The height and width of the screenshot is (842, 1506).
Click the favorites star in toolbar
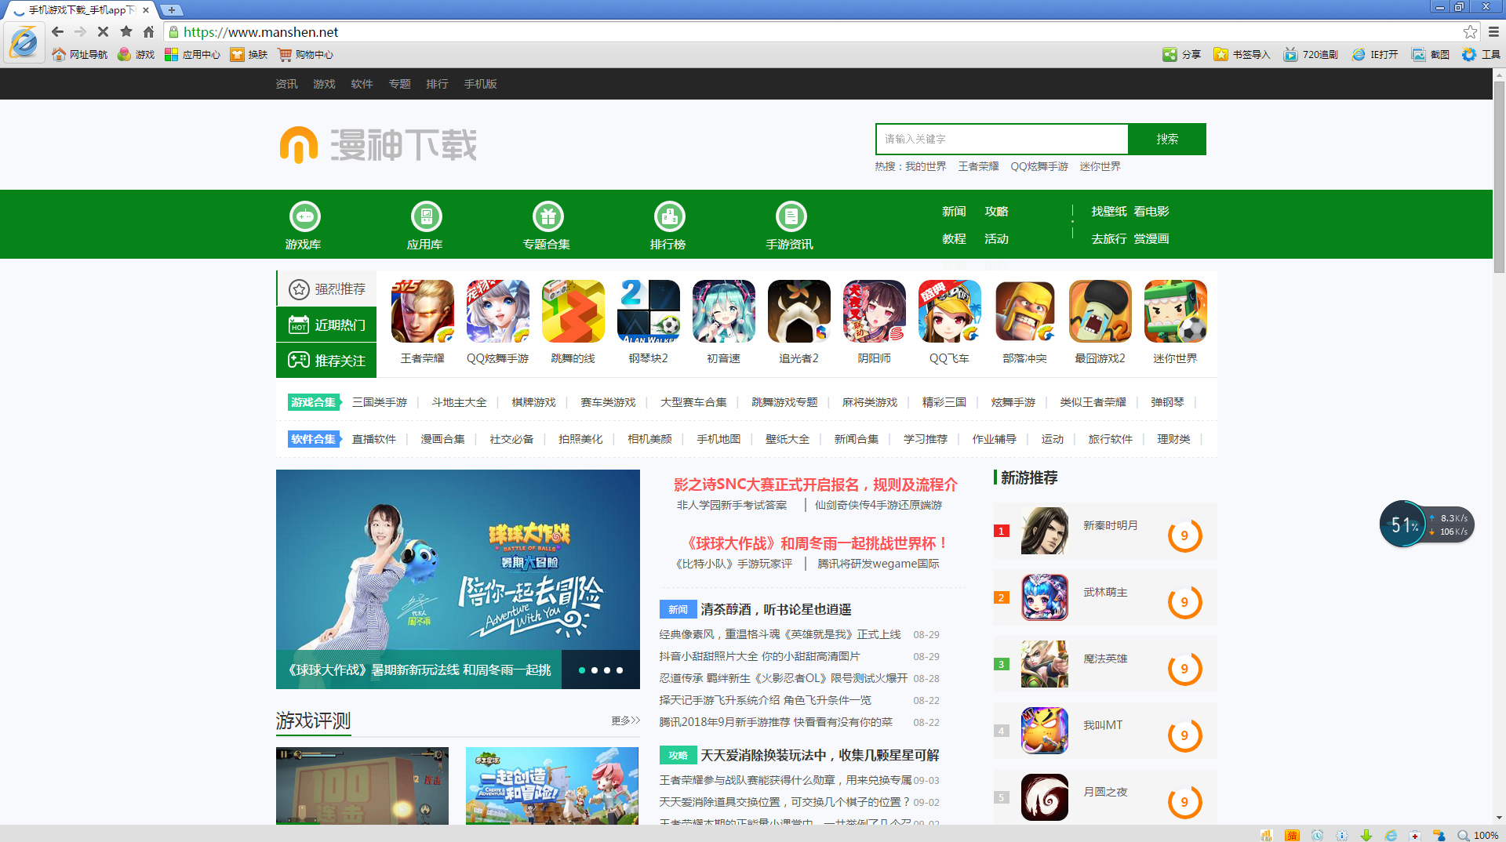point(126,32)
